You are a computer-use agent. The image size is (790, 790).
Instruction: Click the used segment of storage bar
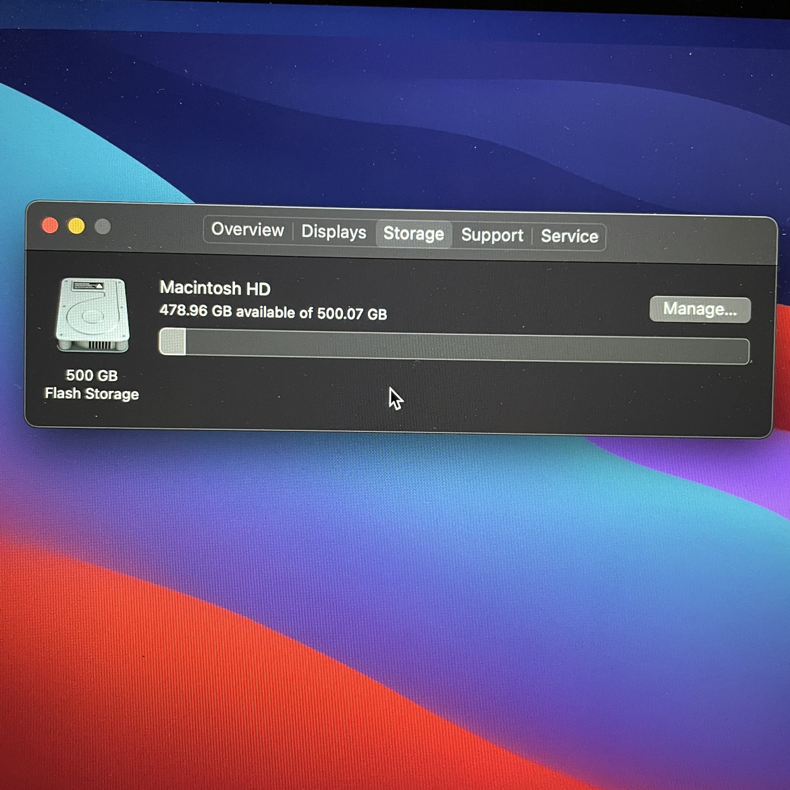click(x=172, y=342)
